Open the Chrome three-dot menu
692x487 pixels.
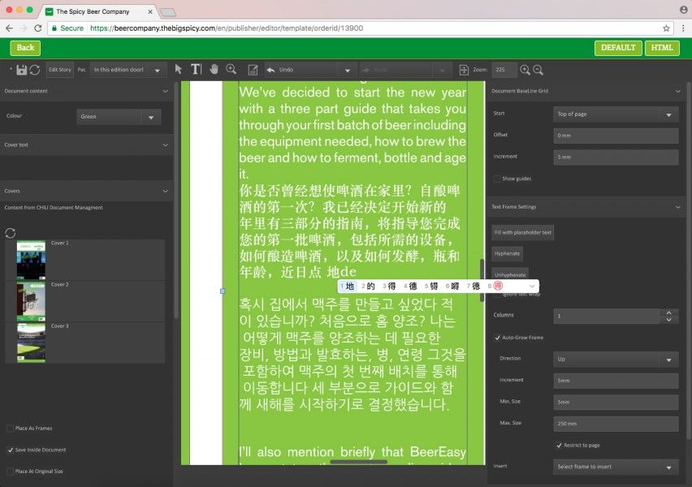tap(683, 28)
